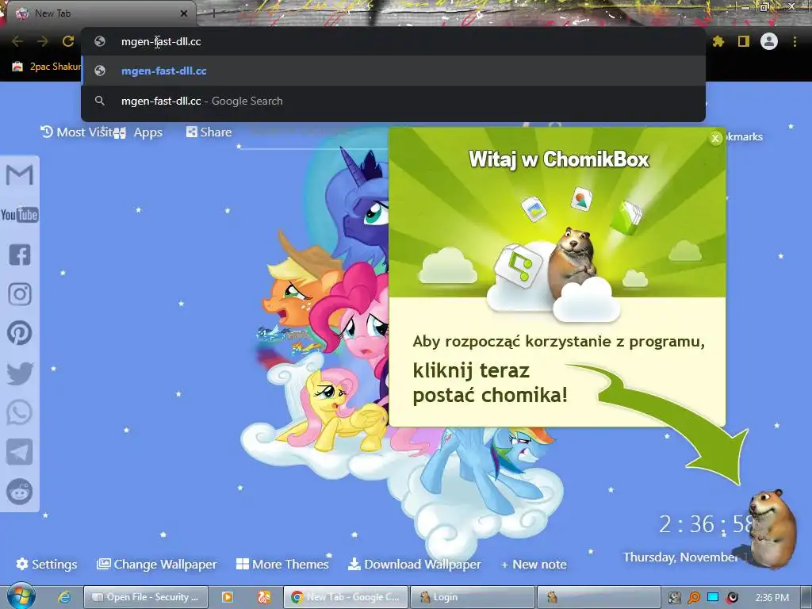Click the monitor icon in the system tray

click(713, 598)
